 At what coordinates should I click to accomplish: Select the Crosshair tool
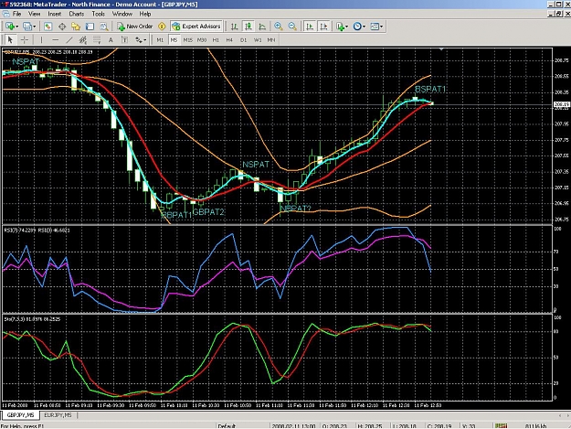(x=25, y=39)
